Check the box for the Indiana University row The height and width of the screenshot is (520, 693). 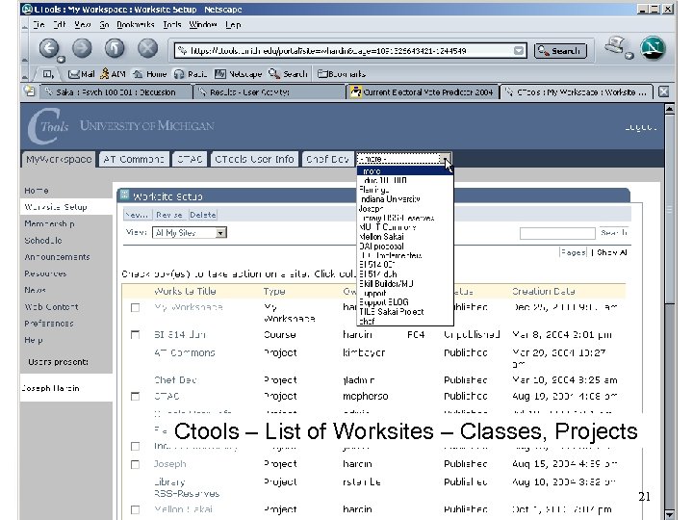pos(136,446)
